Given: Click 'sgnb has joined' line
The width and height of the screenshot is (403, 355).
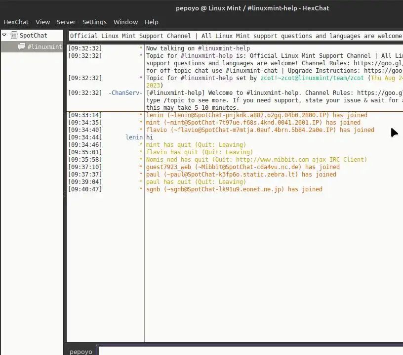Looking at the screenshot, I should point(234,189).
